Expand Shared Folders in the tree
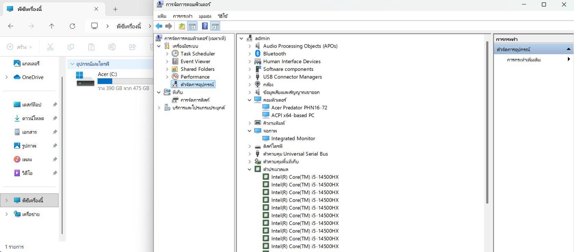This screenshot has width=574, height=252. click(167, 69)
